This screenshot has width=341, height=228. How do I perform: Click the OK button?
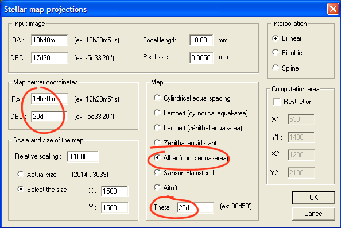coord(313,198)
